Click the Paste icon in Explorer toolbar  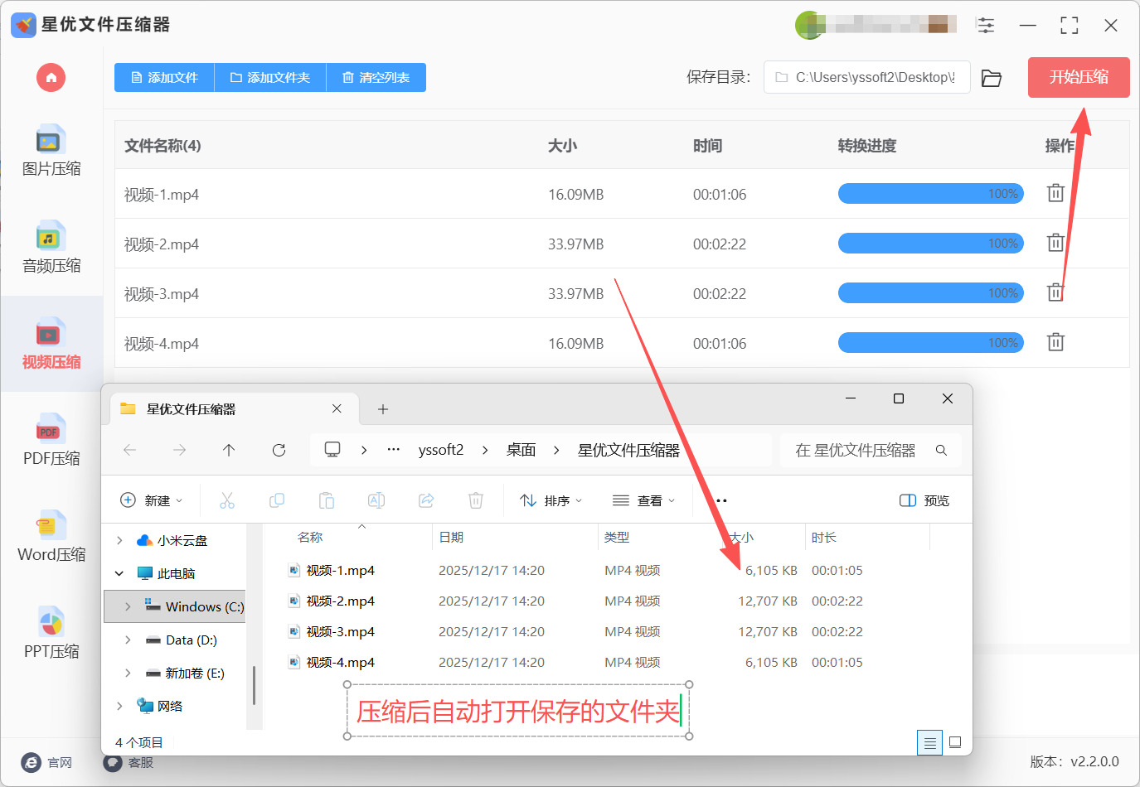click(x=327, y=500)
